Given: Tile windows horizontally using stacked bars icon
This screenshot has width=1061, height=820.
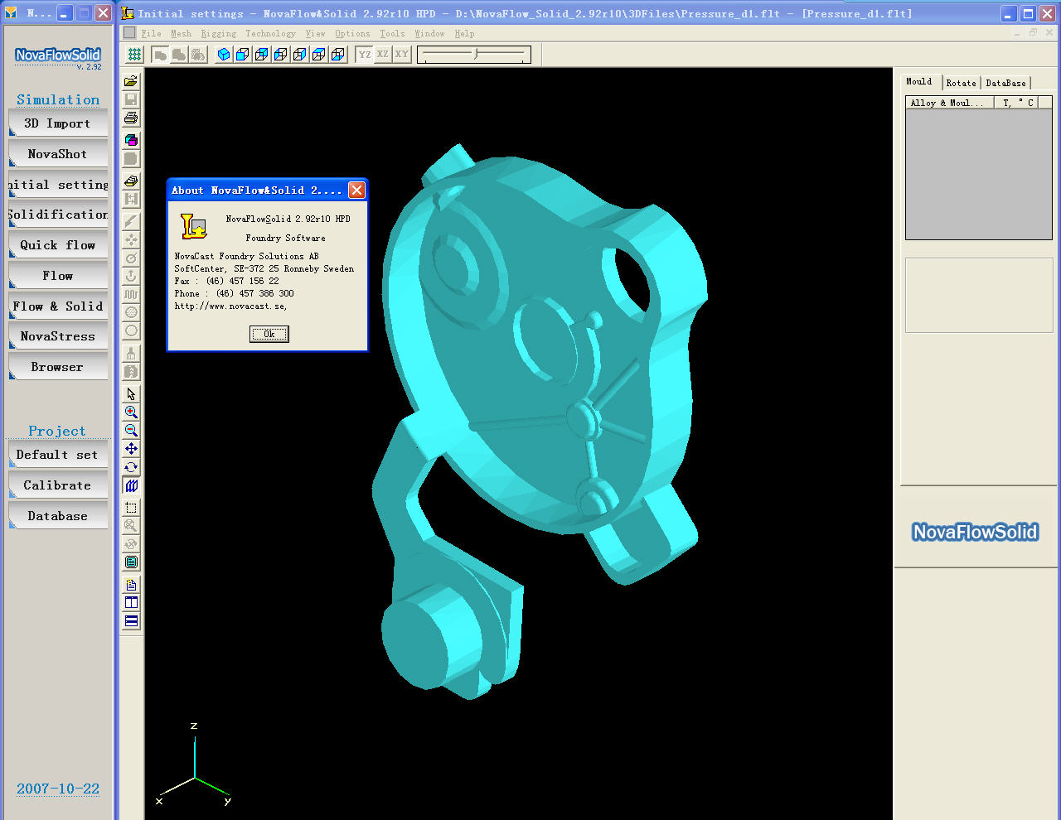Looking at the screenshot, I should 131,621.
